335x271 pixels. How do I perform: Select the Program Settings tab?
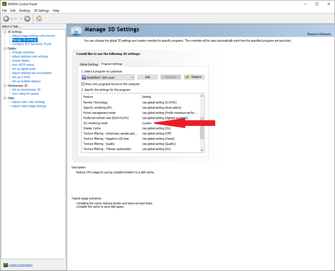[x=112, y=64]
